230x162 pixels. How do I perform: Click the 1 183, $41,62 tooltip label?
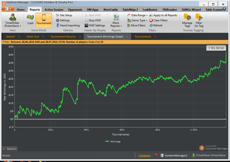coord(216,48)
